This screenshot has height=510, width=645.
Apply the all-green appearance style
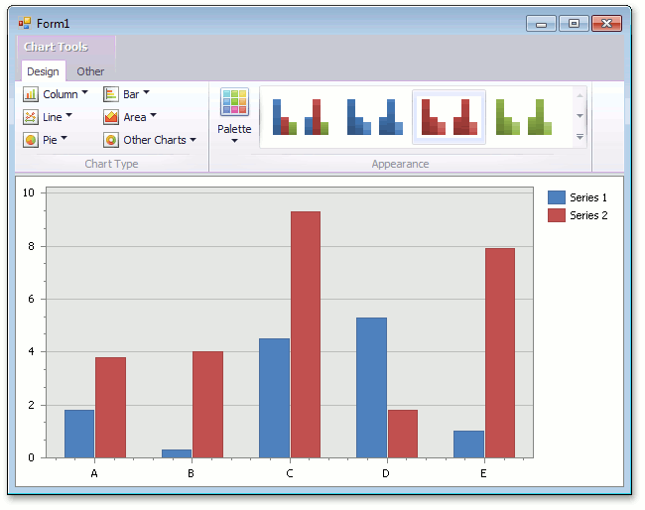pos(523,117)
